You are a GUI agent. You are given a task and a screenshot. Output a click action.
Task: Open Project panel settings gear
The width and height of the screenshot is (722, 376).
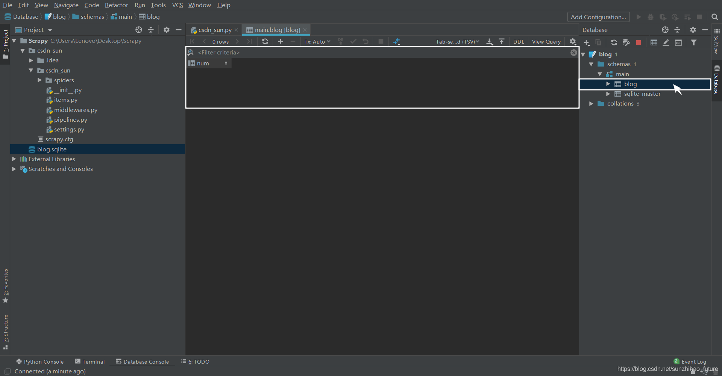click(x=167, y=30)
